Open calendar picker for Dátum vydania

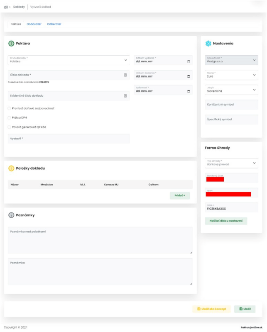coord(189,61)
